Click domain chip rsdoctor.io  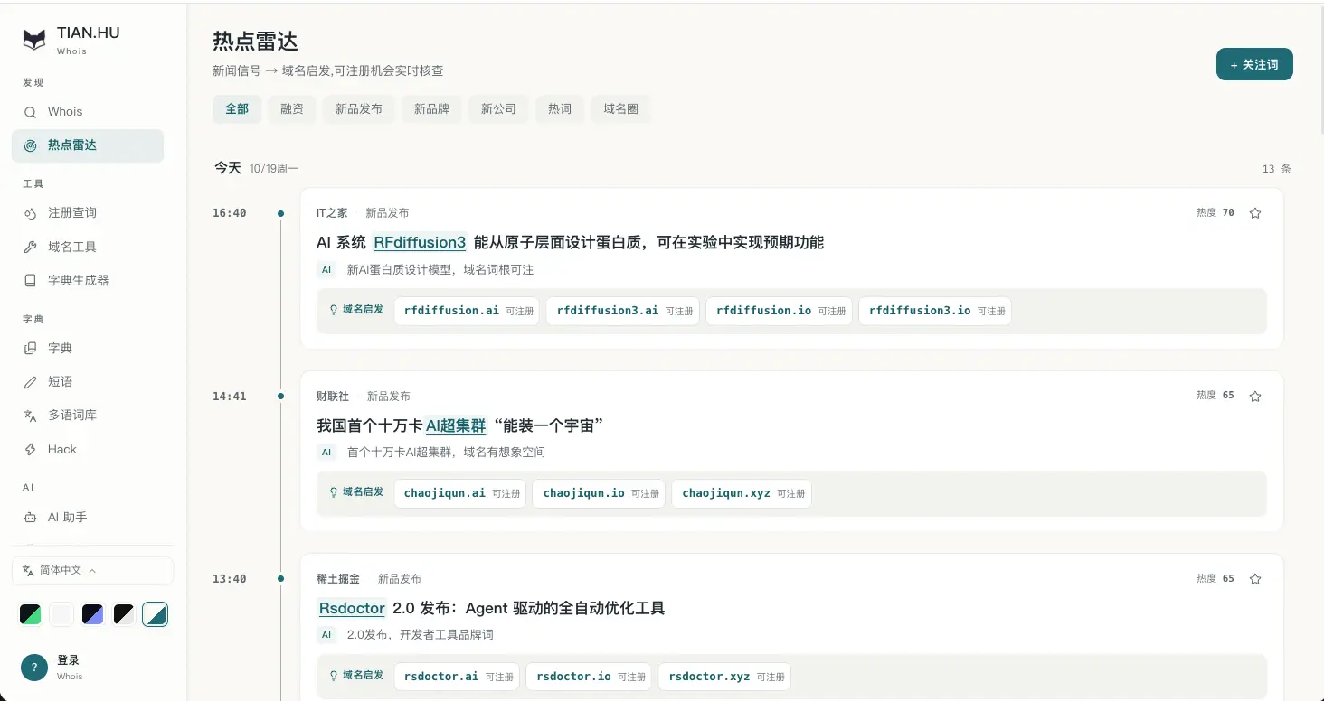pos(589,677)
